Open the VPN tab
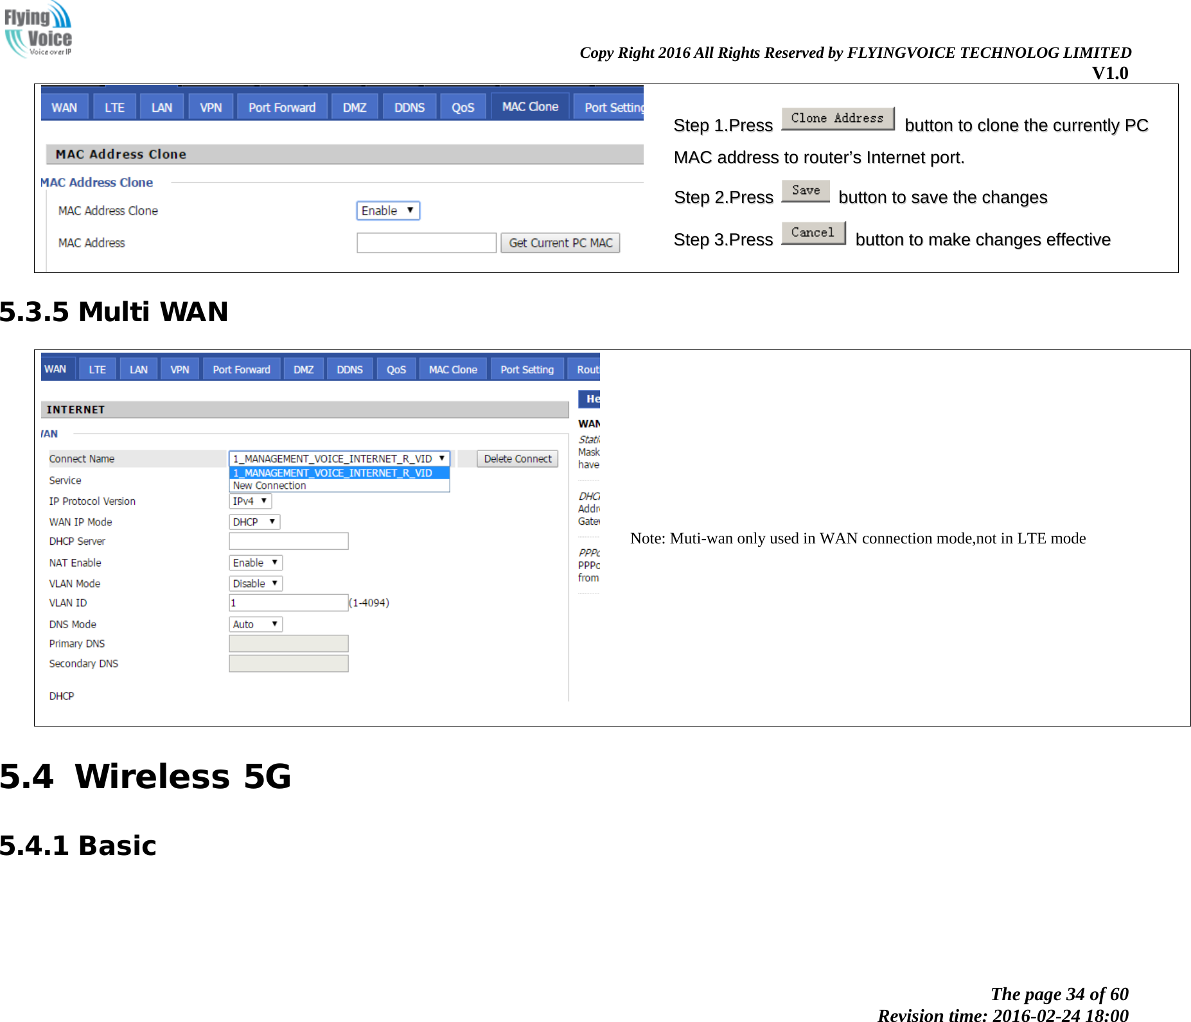The image size is (1191, 1022). (x=210, y=106)
